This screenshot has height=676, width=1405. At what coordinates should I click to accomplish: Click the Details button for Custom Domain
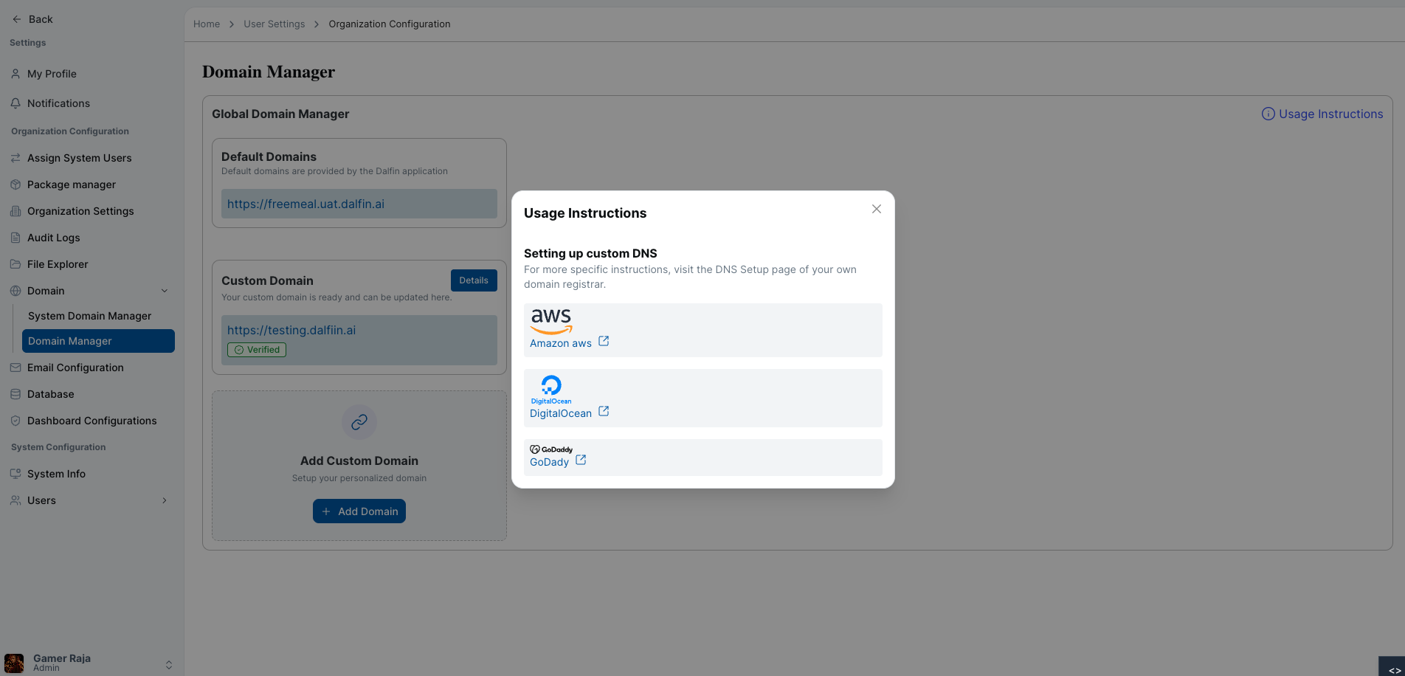click(474, 280)
